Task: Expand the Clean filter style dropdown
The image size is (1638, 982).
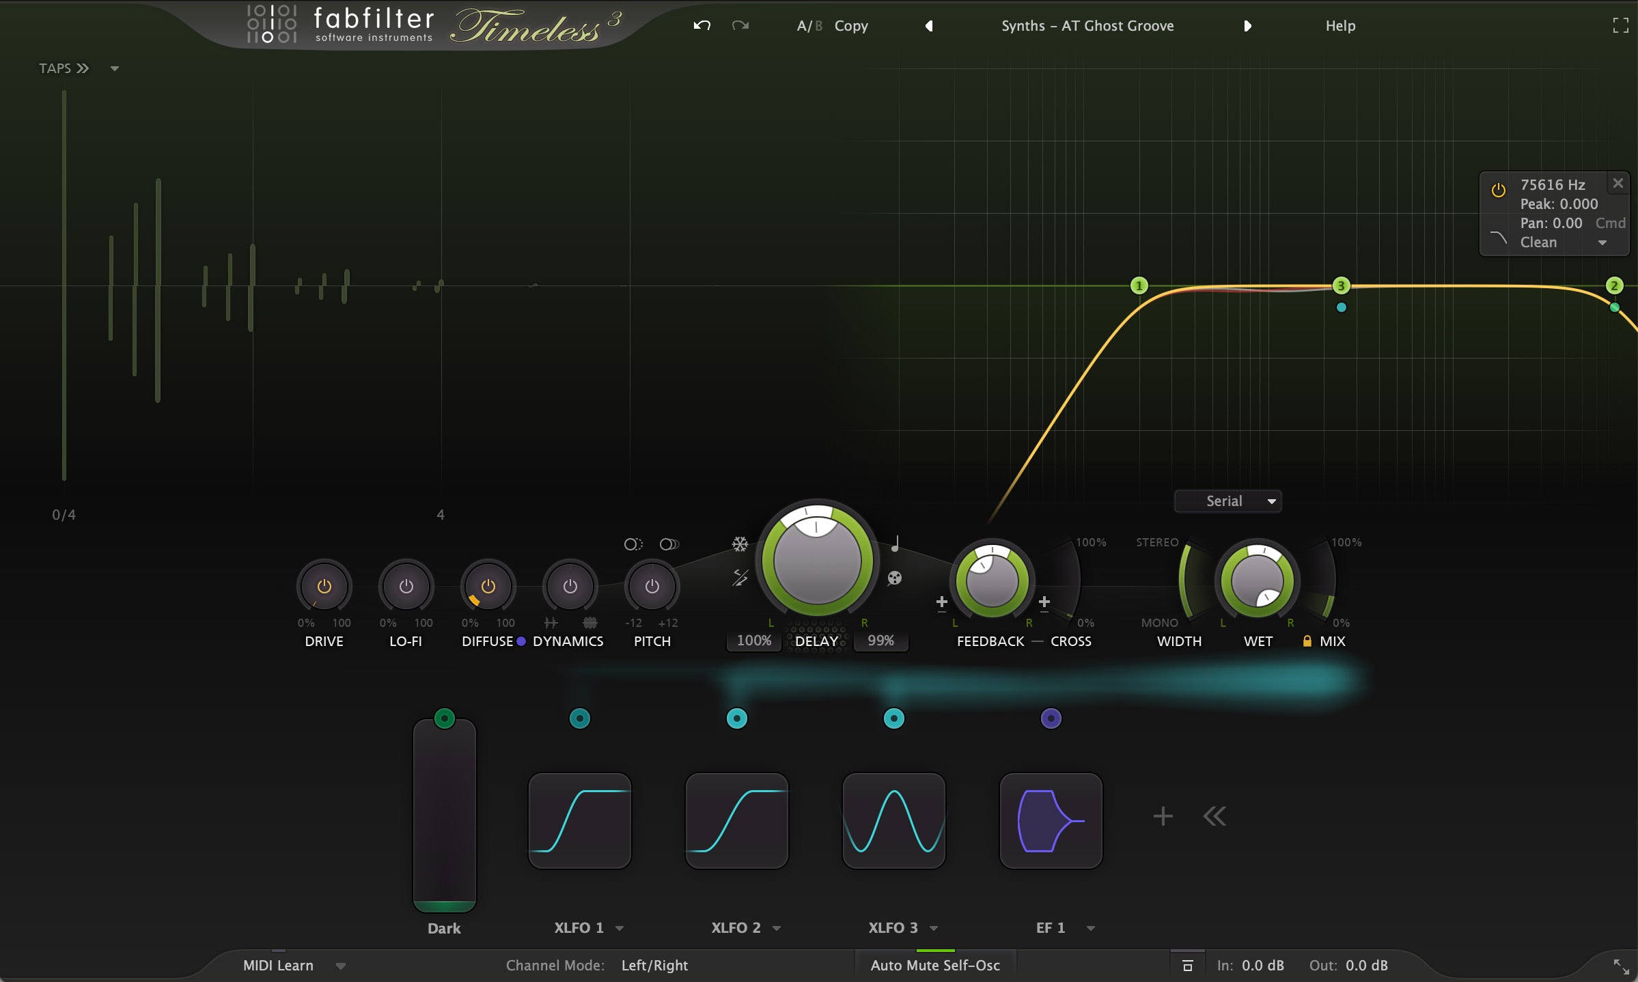Action: click(1602, 243)
